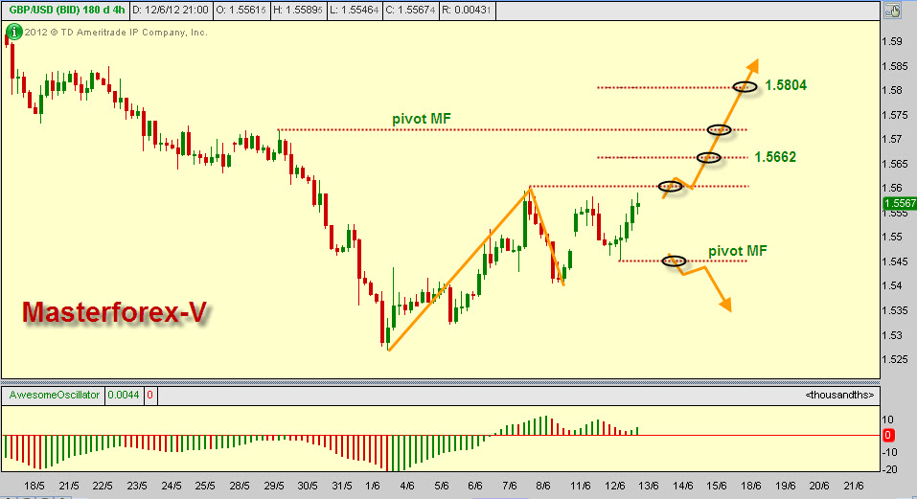Click the 18/6 date on time axis
917x499 pixels.
[x=751, y=486]
